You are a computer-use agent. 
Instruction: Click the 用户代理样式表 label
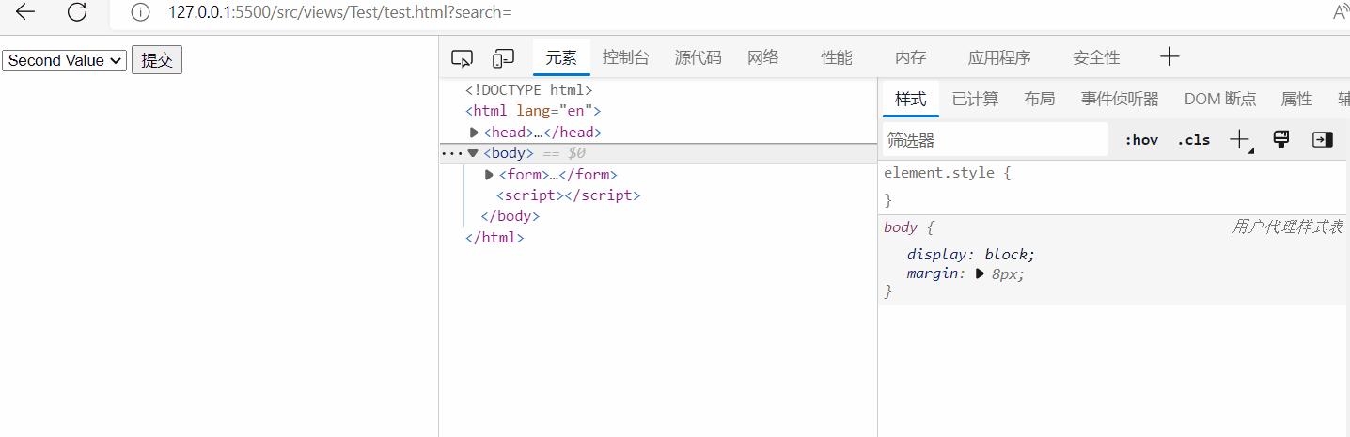pos(1287,226)
